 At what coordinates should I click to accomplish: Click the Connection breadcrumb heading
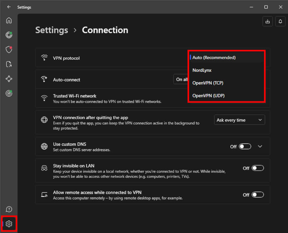[105, 30]
